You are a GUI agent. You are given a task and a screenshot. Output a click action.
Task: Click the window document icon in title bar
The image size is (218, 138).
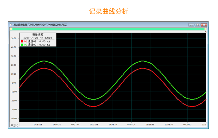tap(11, 25)
